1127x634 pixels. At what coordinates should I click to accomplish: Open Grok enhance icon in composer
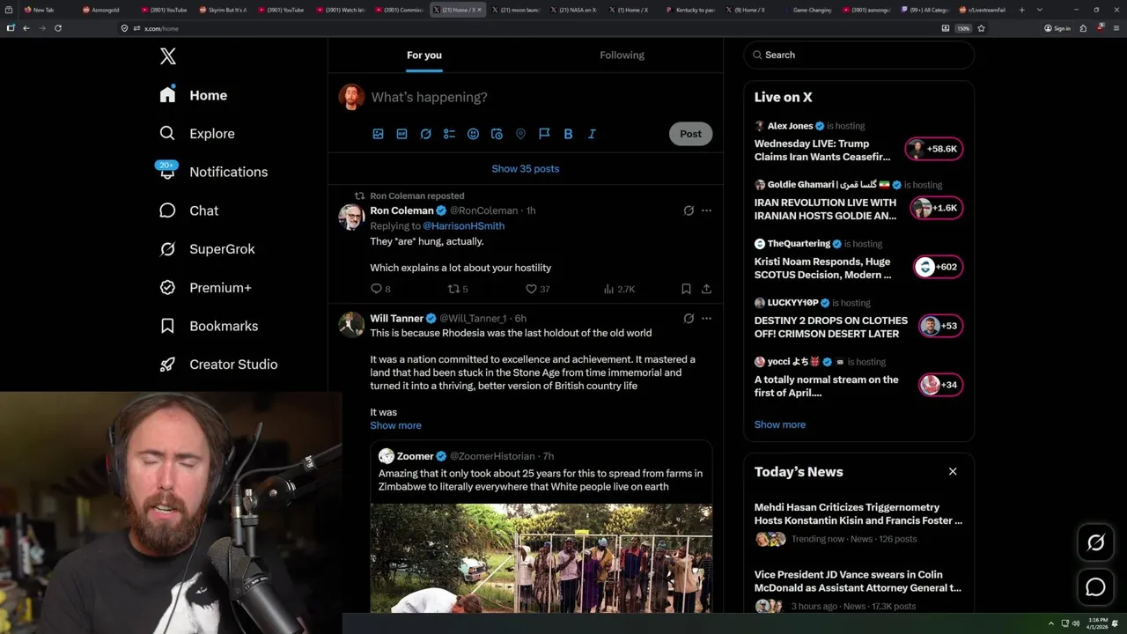point(425,134)
